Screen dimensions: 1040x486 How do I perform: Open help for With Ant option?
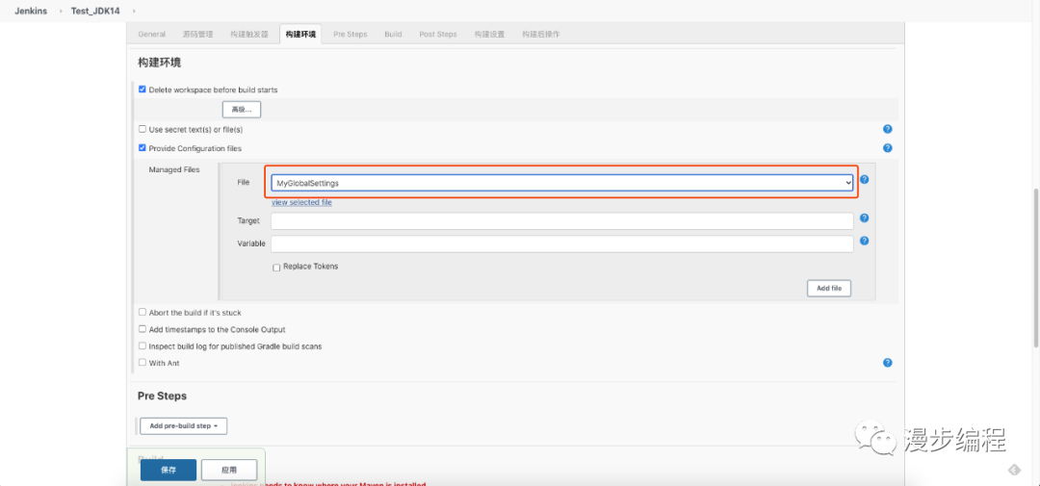[x=888, y=363]
